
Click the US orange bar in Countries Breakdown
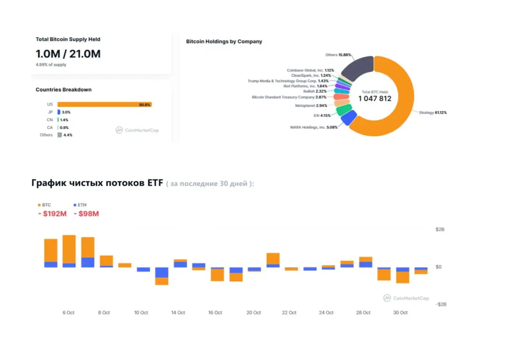coord(104,104)
